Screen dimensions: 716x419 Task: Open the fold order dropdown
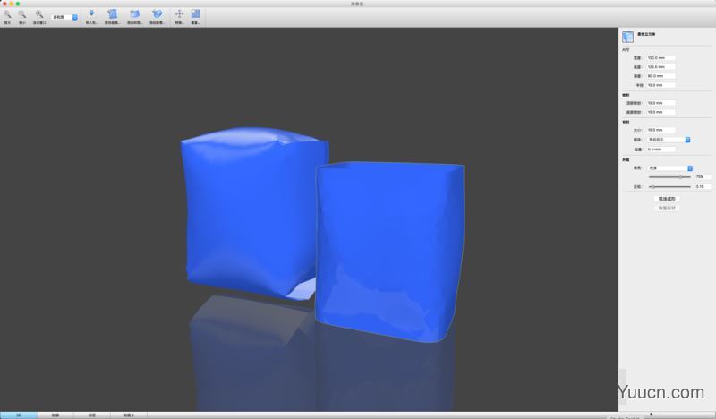pos(669,140)
